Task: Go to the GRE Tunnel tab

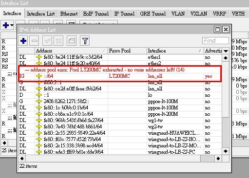Action: tap(153, 14)
